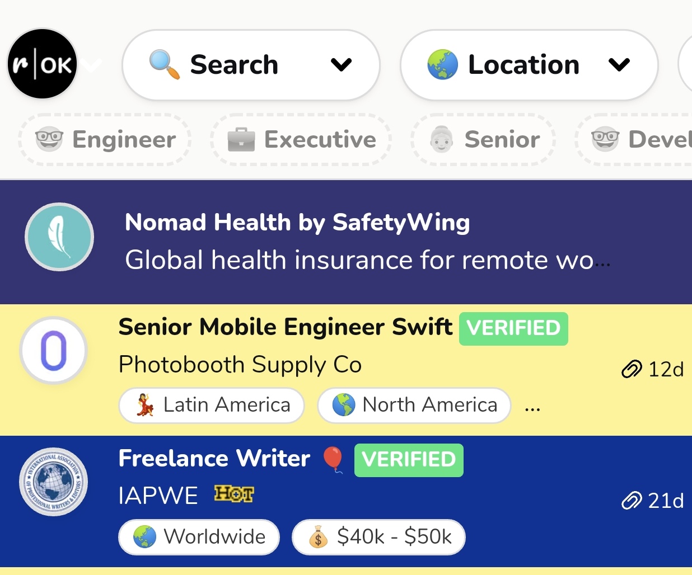Click the SafetyWing feather logo
The height and width of the screenshot is (575, 692).
(x=59, y=237)
